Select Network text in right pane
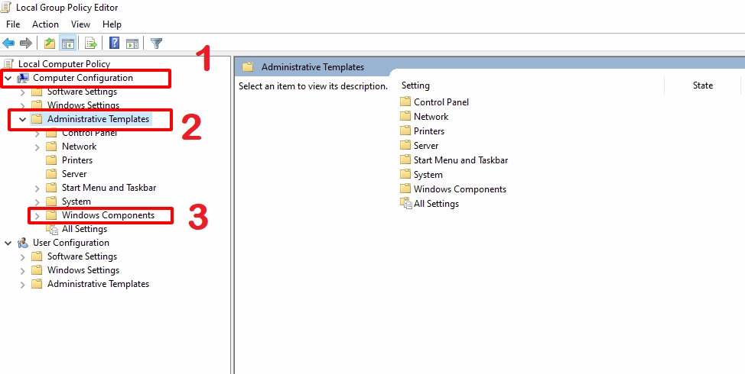 [431, 117]
